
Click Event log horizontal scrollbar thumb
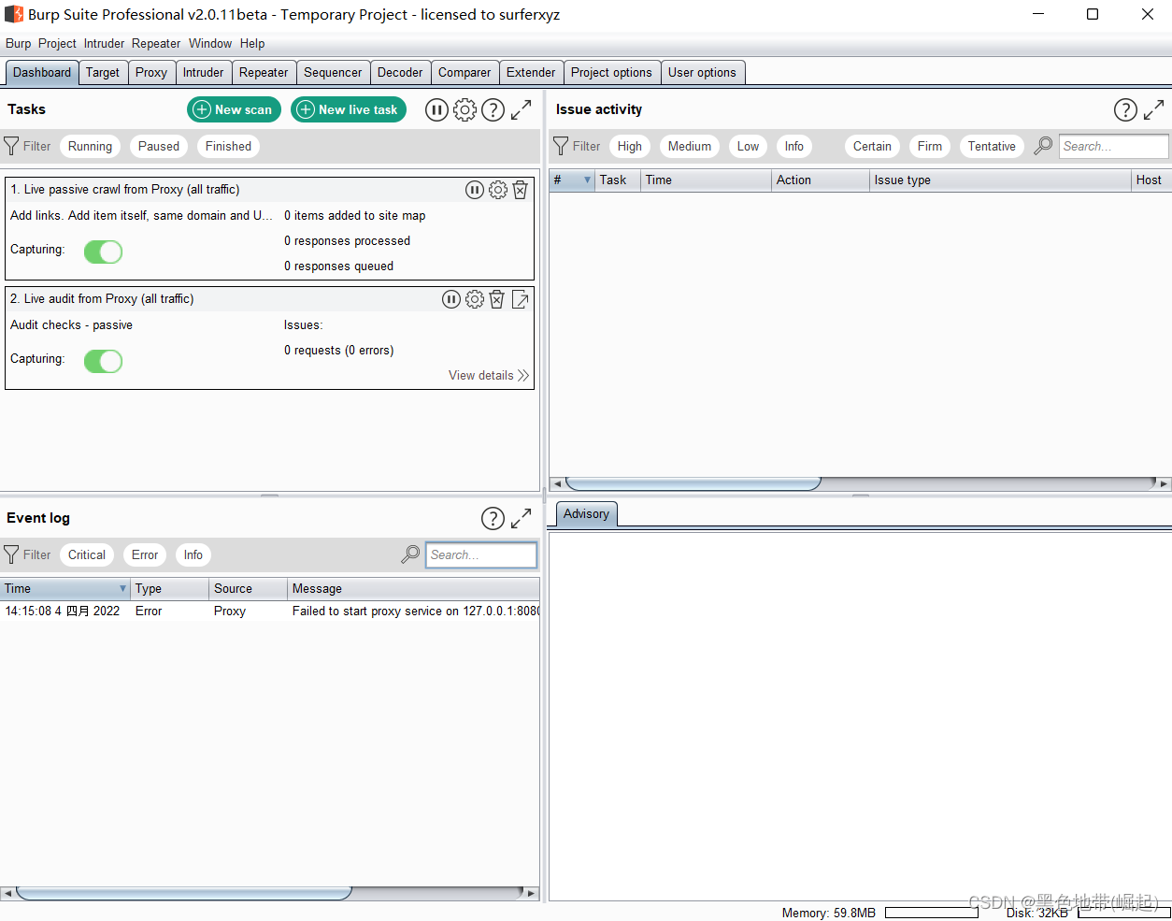[184, 893]
